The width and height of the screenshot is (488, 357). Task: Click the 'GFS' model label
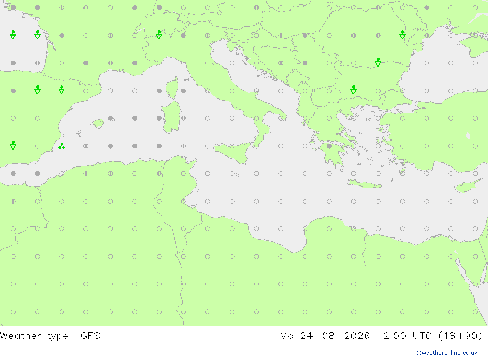pyautogui.click(x=90, y=336)
